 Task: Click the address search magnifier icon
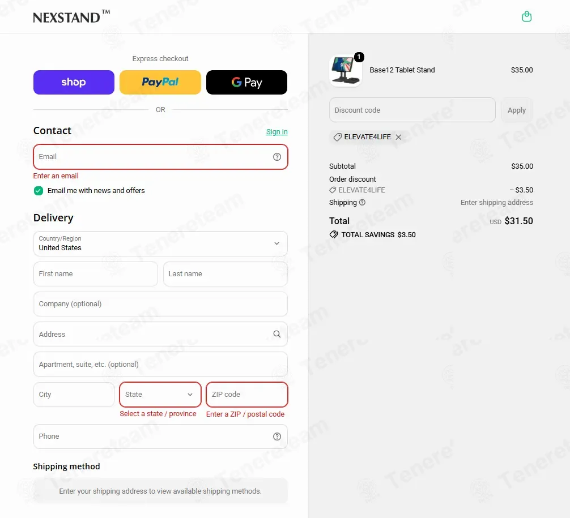coord(277,334)
